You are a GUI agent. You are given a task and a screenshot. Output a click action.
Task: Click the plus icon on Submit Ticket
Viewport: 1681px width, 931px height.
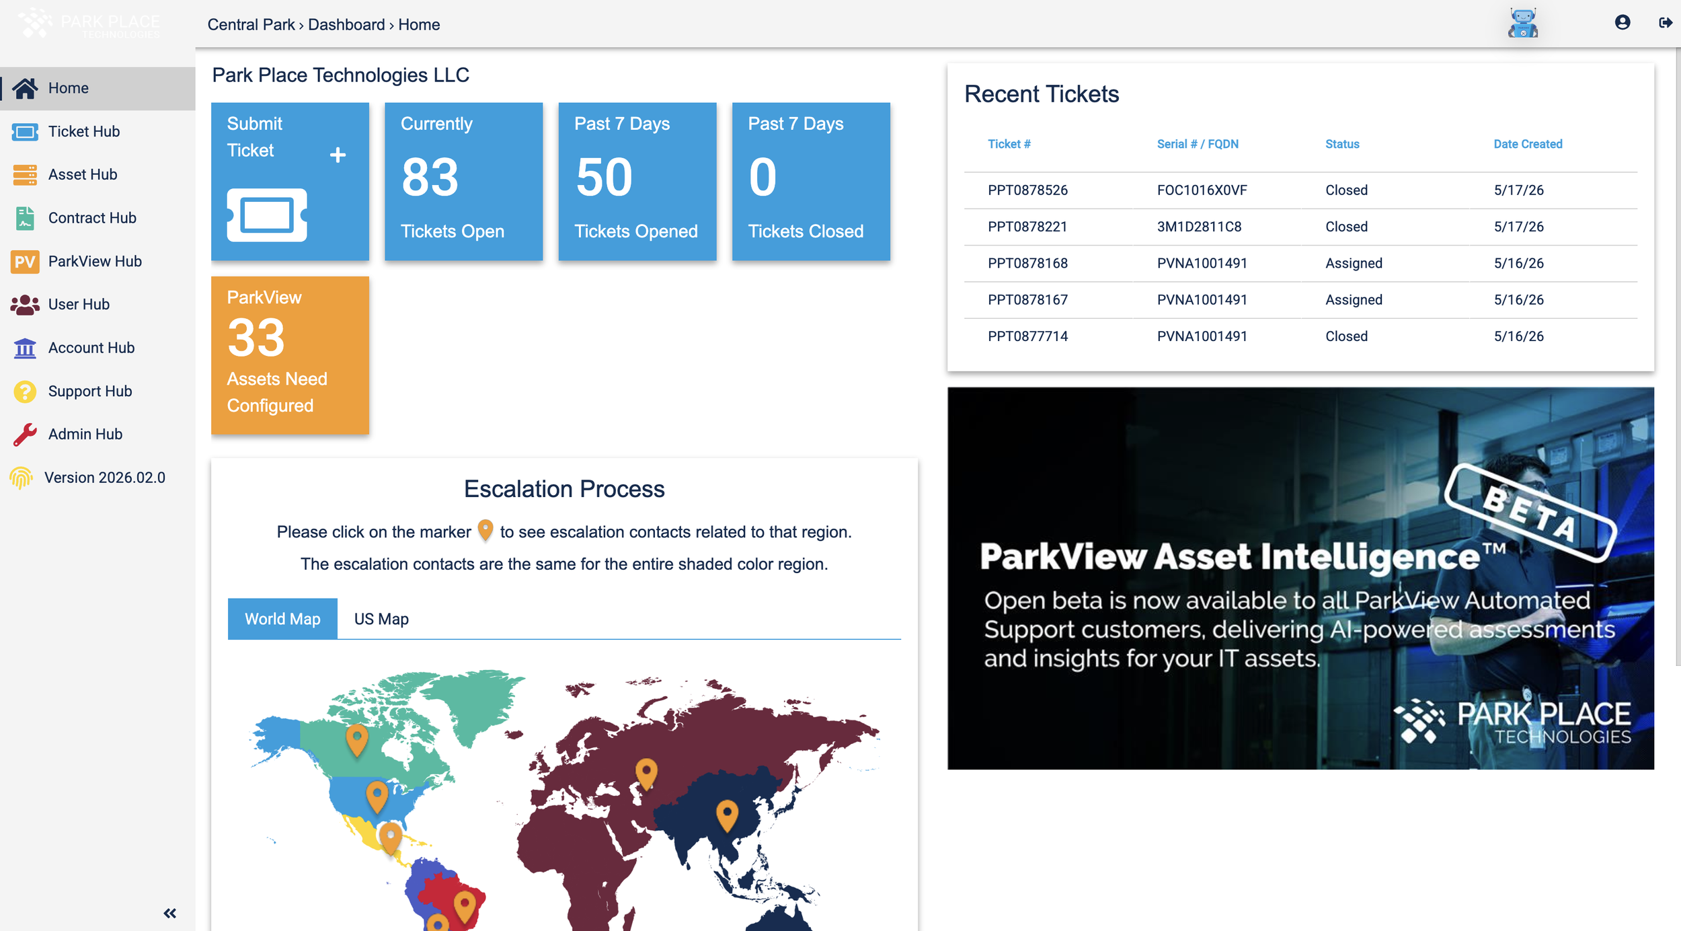click(x=338, y=155)
